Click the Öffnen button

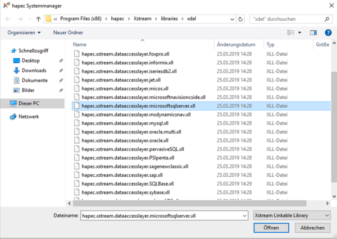pos(271,228)
